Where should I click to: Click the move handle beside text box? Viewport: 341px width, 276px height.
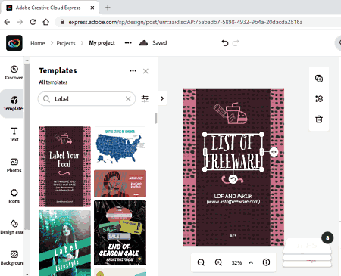click(274, 152)
